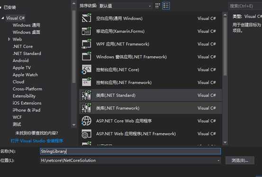Click the class library (.NET Framework) icon
The height and width of the screenshot is (177, 262).
pos(86,108)
